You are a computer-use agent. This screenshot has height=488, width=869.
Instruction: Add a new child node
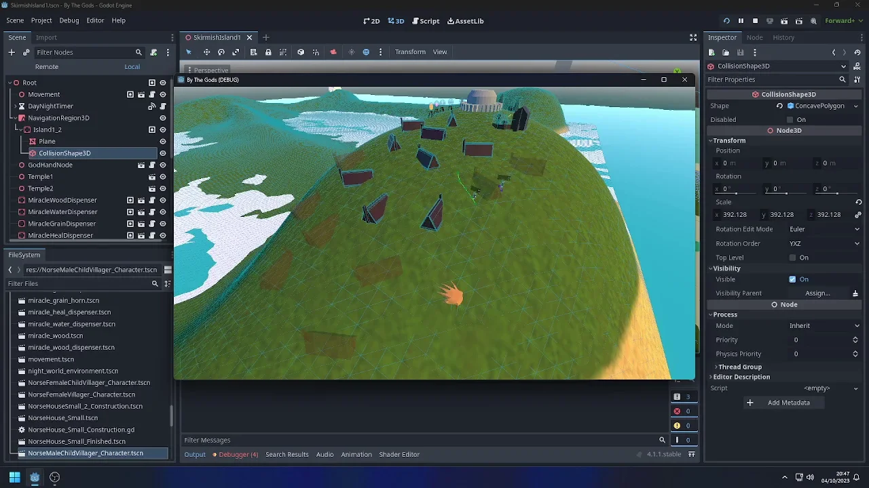[12, 52]
